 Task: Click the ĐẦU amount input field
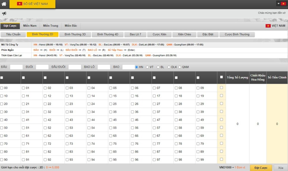(x=16, y=67)
